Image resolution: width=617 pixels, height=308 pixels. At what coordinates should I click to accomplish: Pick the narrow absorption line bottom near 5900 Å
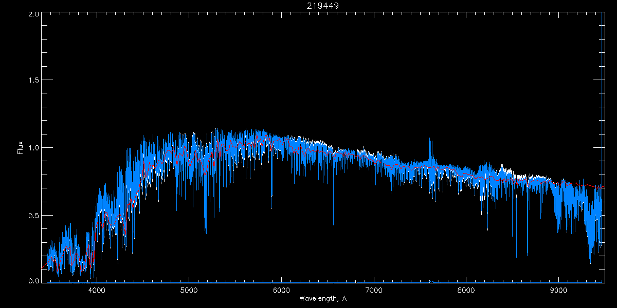coord(271,207)
